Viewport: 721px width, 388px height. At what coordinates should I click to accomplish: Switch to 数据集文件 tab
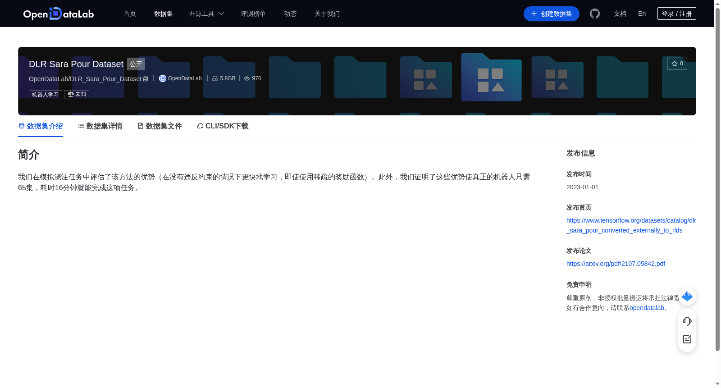click(x=160, y=126)
